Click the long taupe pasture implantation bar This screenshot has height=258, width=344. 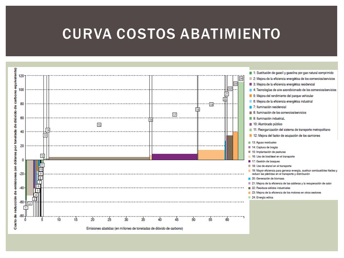(99, 158)
